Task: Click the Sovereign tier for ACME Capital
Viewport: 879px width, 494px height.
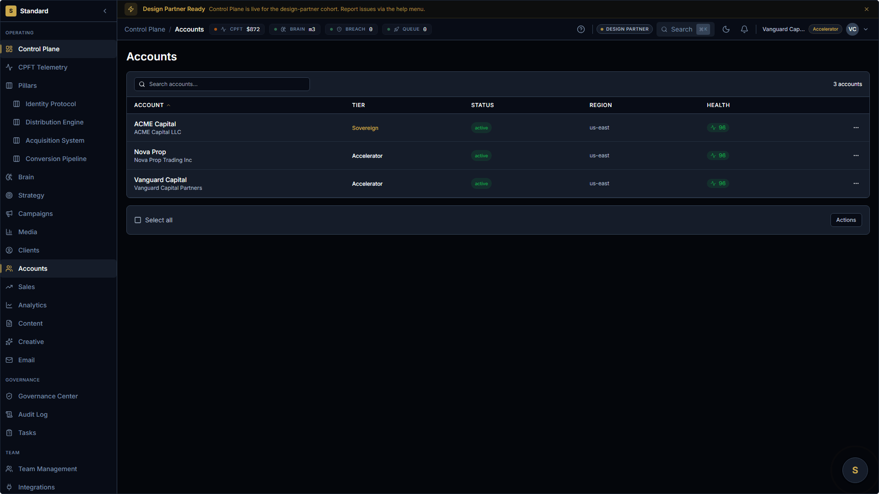Action: 365,128
